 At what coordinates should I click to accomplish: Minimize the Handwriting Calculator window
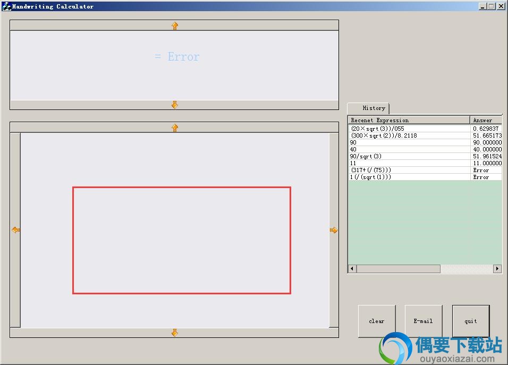click(x=482, y=6)
